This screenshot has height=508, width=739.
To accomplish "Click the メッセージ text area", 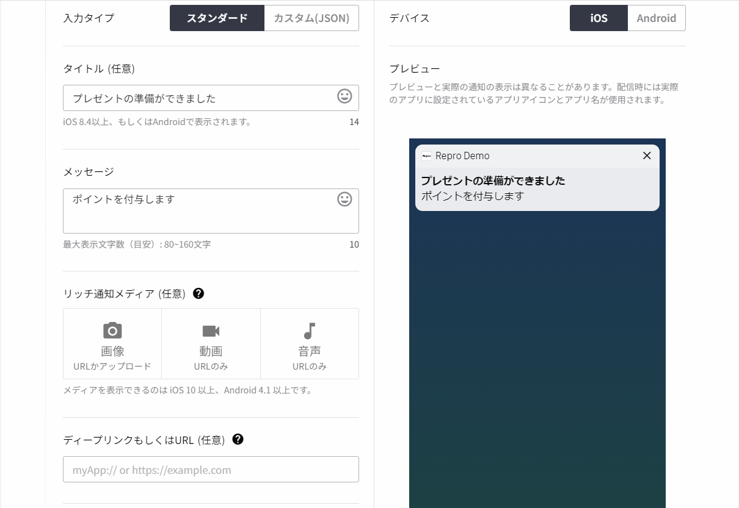I will tap(211, 211).
